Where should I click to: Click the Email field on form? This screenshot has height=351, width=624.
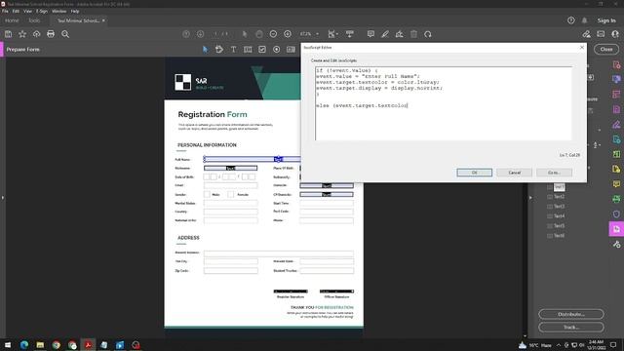(231, 185)
